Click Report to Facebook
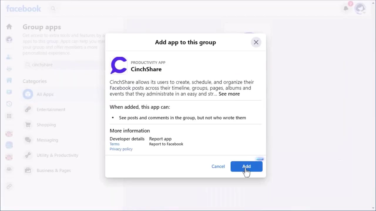This screenshot has width=376, height=211. (x=166, y=144)
